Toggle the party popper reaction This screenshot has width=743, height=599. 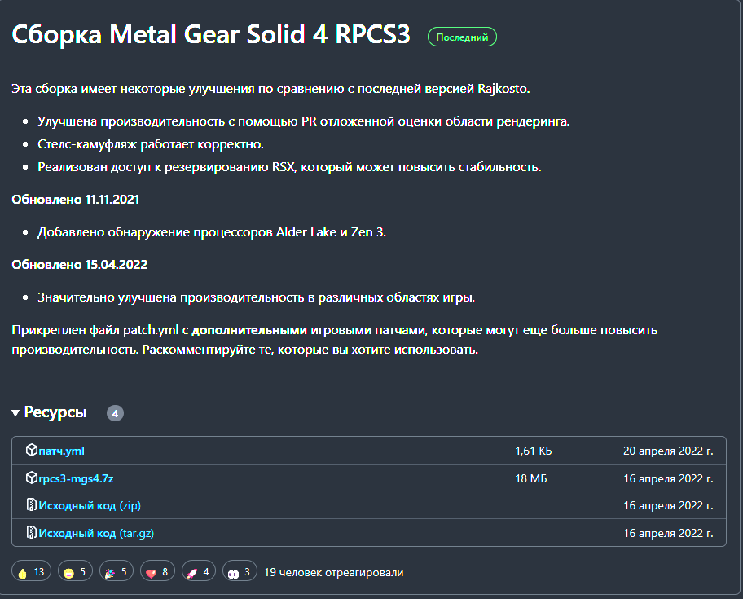(x=117, y=572)
